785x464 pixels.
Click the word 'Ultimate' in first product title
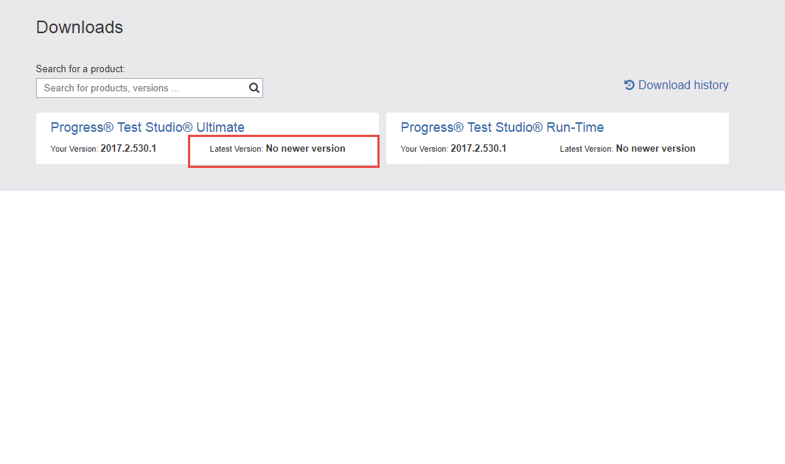pos(220,127)
